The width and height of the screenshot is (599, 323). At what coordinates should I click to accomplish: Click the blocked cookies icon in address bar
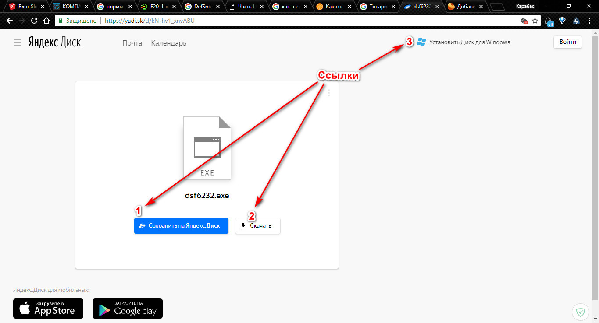[x=524, y=21]
